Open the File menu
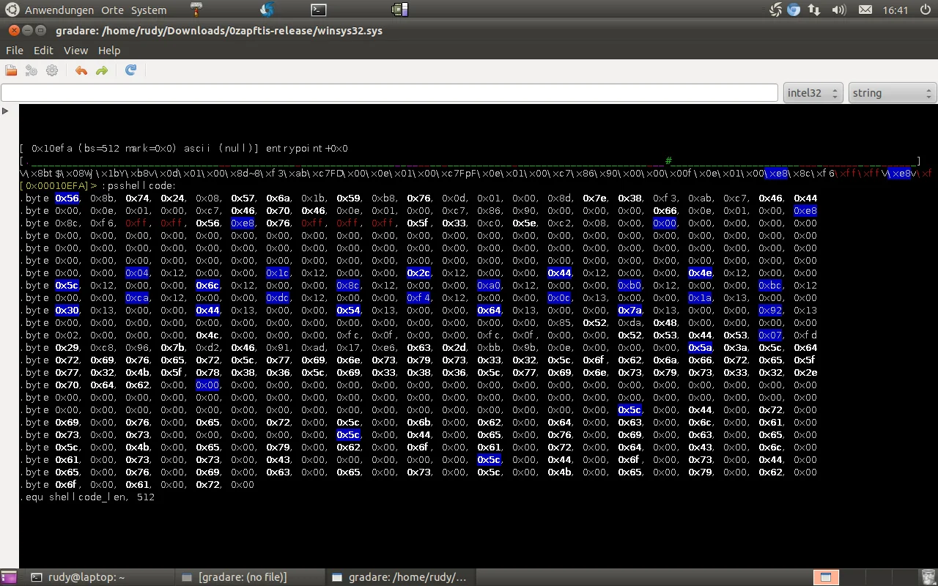 pos(15,51)
